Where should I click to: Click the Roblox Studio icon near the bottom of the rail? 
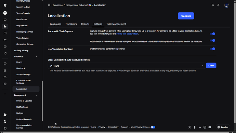click(5, 122)
